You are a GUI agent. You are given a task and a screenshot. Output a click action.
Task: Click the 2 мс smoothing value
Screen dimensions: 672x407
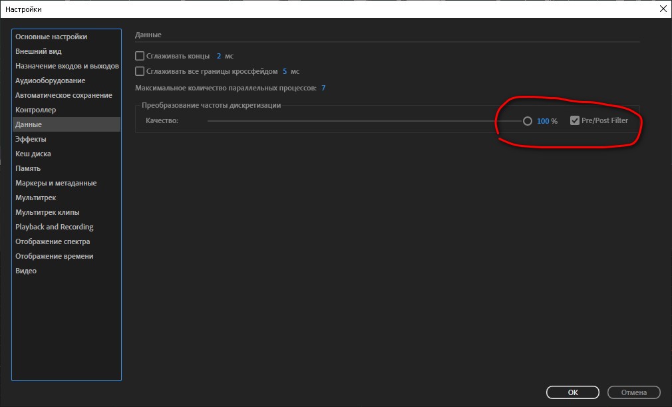(x=218, y=57)
